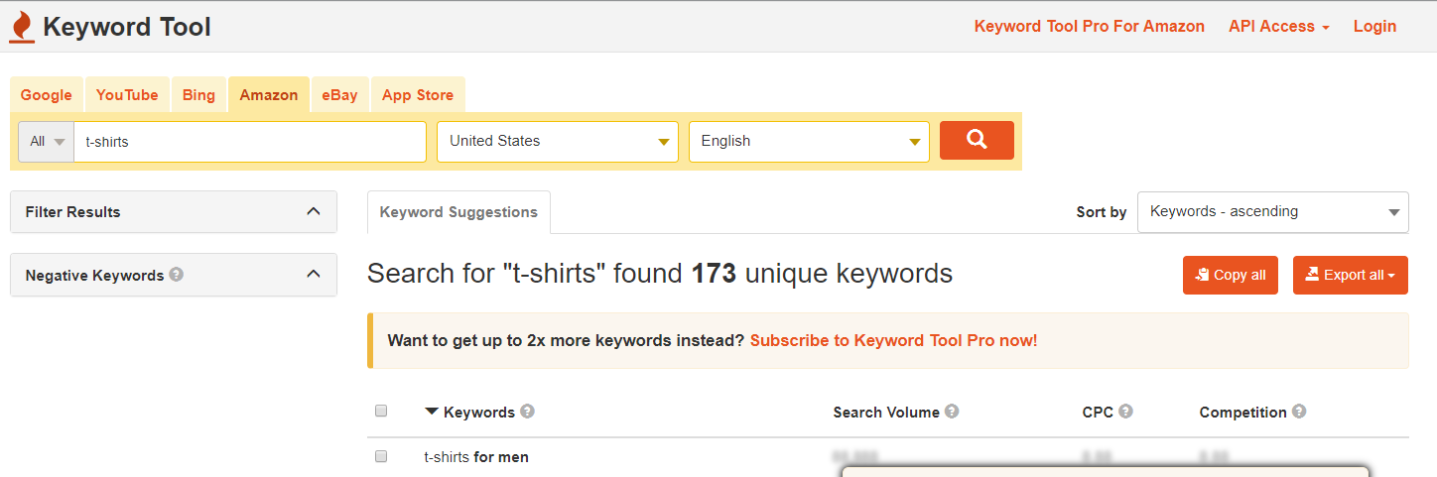Click help icon next to Negative Keywords

176,275
